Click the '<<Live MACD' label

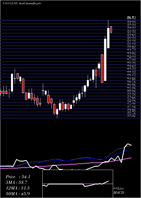coord(119,191)
